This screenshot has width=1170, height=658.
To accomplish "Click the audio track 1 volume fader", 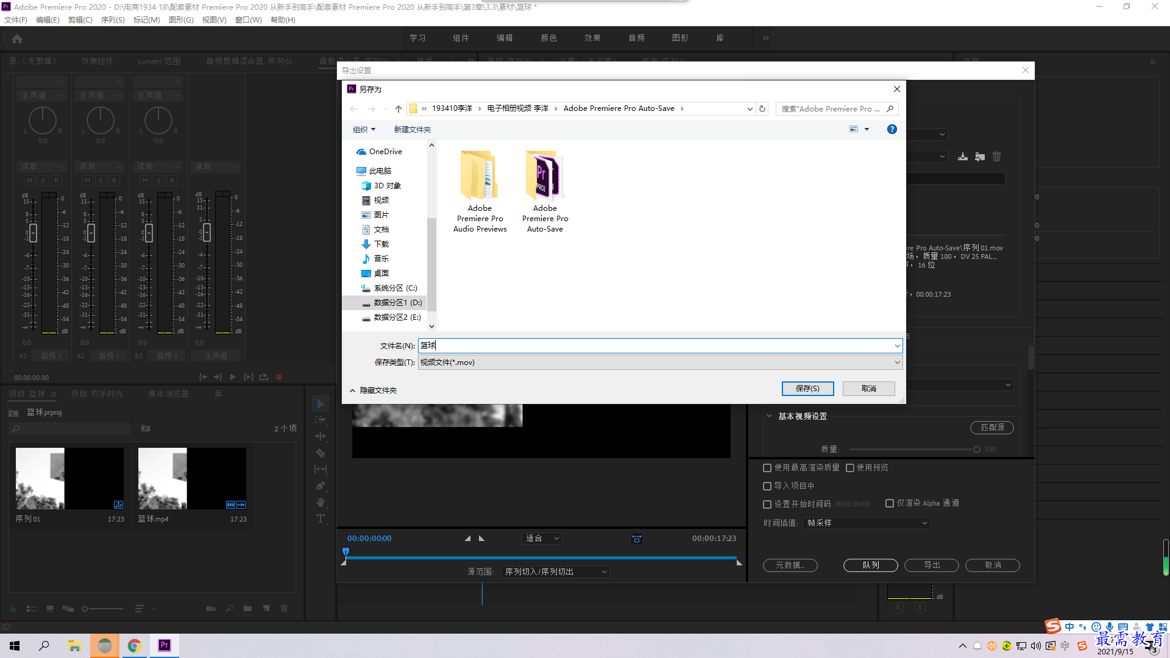I will tap(33, 233).
